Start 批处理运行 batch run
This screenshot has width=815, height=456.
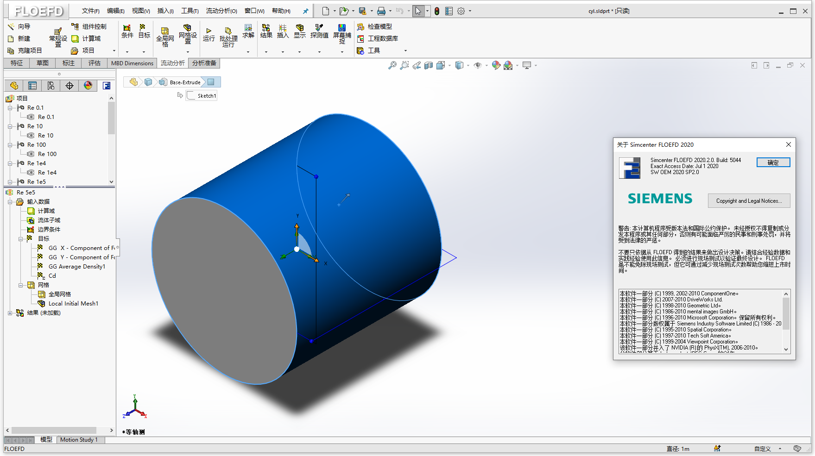[228, 36]
